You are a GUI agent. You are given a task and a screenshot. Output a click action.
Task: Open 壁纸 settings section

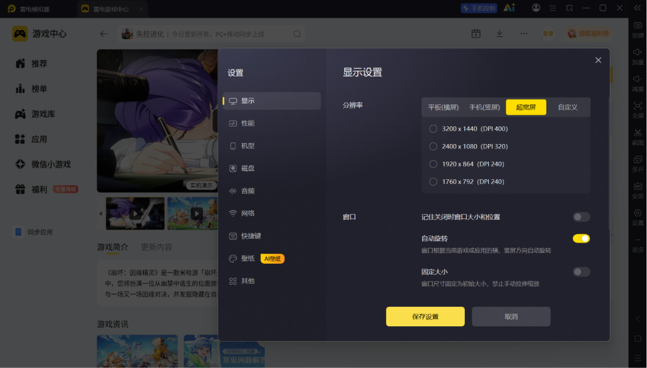click(272, 259)
